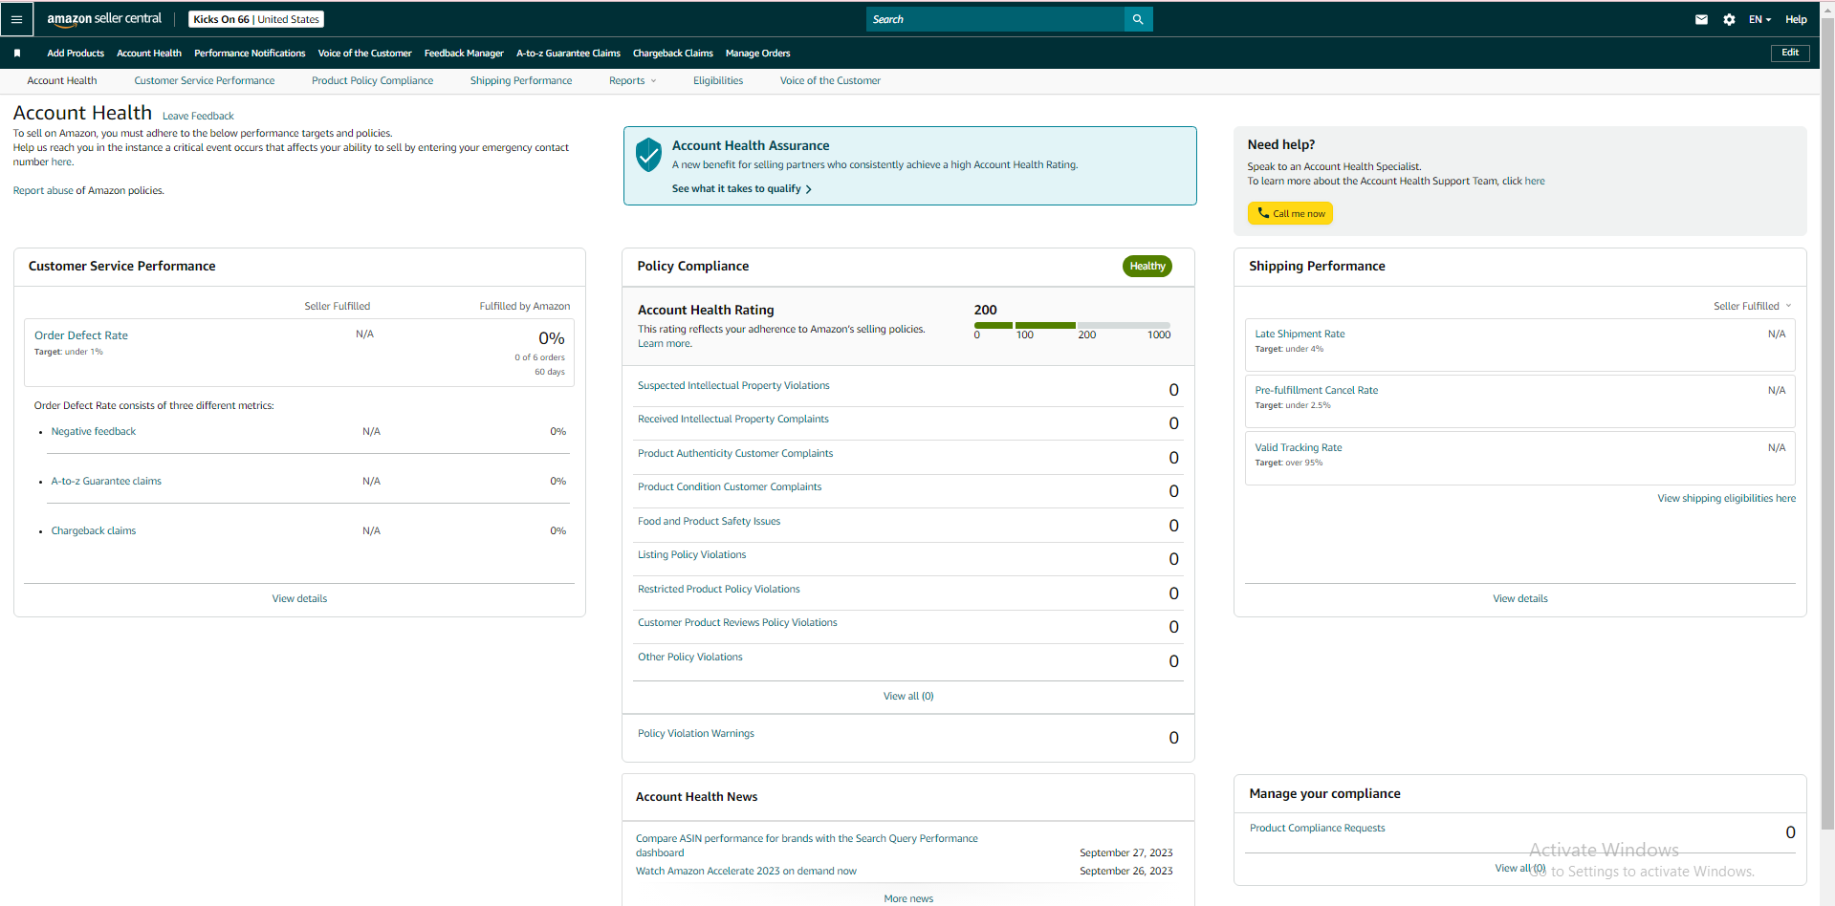Screen dimensions: 1835x906
Task: Expand the Seller Fulfilled shipping dropdown
Action: (x=1752, y=306)
